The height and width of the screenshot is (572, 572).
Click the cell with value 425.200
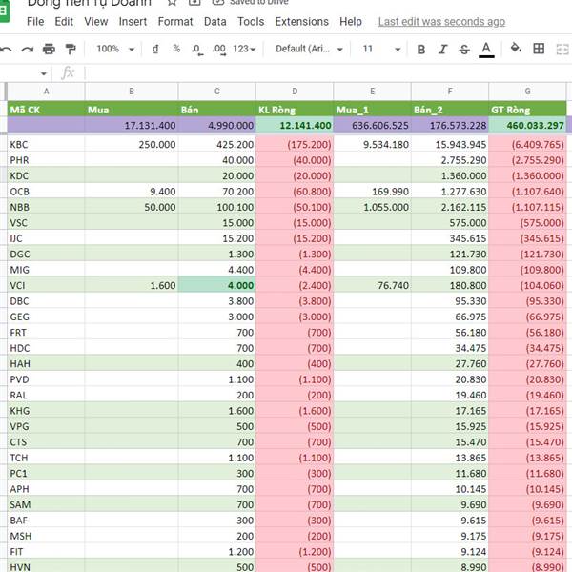[217, 145]
